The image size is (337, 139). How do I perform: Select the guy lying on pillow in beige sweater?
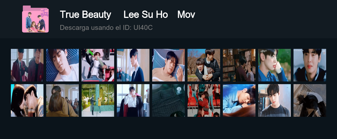click(x=168, y=65)
